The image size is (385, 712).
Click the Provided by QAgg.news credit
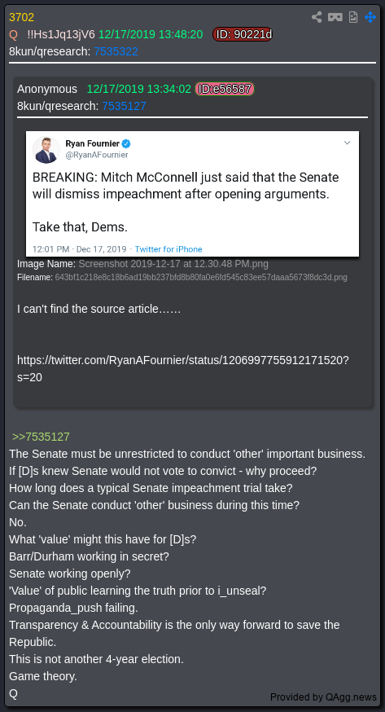pyautogui.click(x=323, y=697)
